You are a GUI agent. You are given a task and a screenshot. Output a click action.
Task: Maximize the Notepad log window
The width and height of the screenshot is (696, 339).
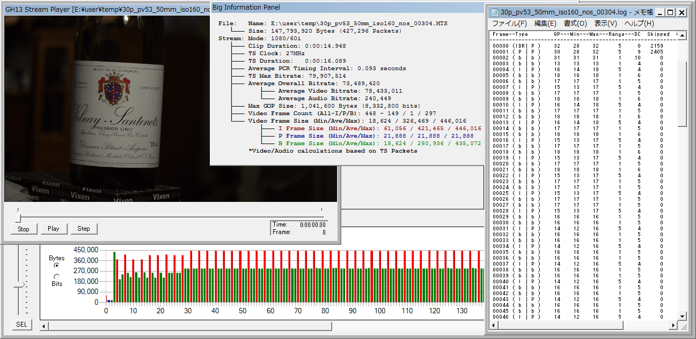(671, 12)
